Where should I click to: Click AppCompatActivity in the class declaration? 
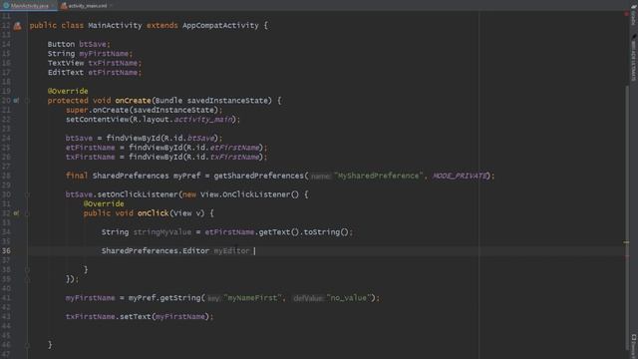pyautogui.click(x=220, y=25)
